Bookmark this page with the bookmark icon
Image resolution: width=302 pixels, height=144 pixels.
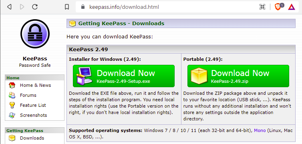pos(67,7)
